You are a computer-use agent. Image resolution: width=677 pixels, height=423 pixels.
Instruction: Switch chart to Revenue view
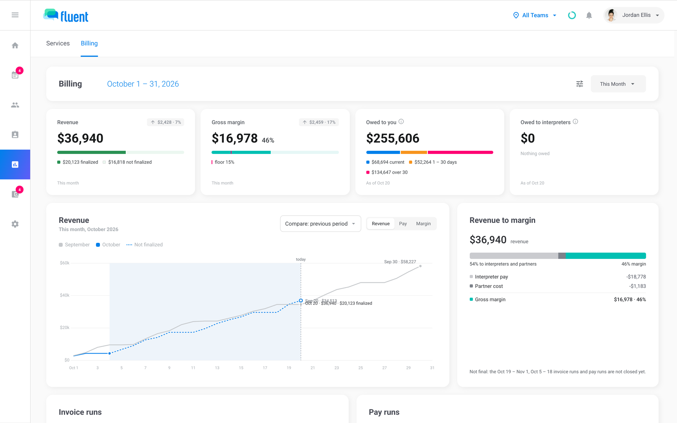[381, 224]
